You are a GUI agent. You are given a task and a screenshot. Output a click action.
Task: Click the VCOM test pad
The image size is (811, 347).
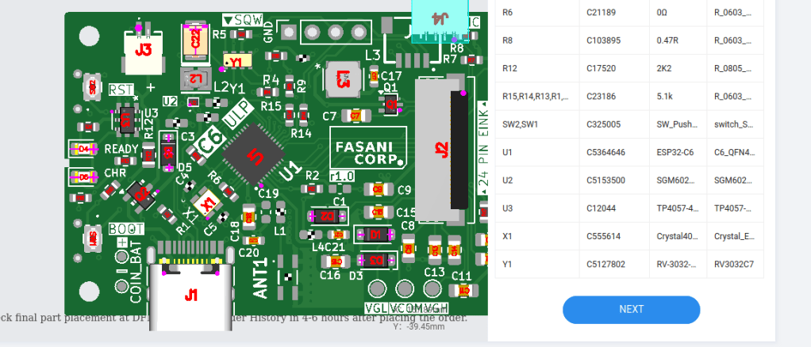click(x=405, y=289)
